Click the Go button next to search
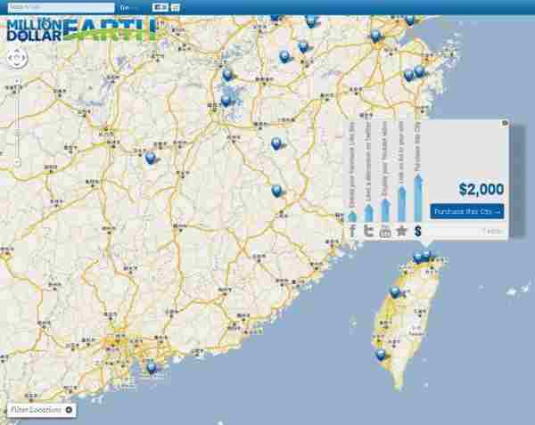Image resolution: width=535 pixels, height=425 pixels. click(x=125, y=7)
